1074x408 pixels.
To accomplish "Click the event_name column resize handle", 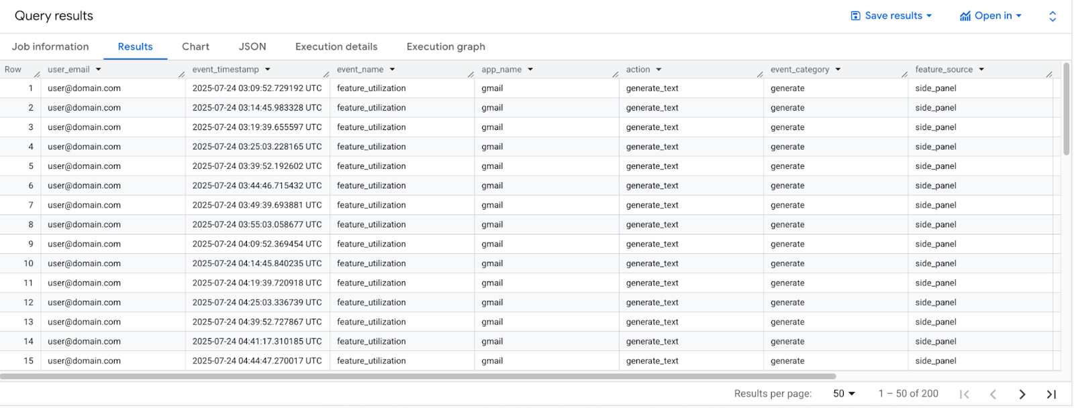I will [x=471, y=74].
